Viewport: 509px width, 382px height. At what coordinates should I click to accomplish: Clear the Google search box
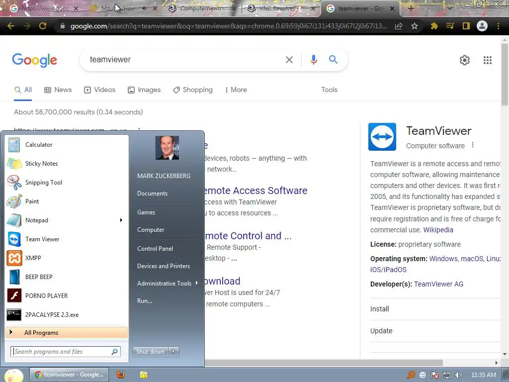289,60
